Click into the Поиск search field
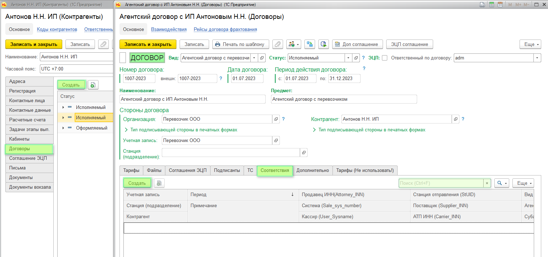This screenshot has width=548, height=257. [x=441, y=183]
